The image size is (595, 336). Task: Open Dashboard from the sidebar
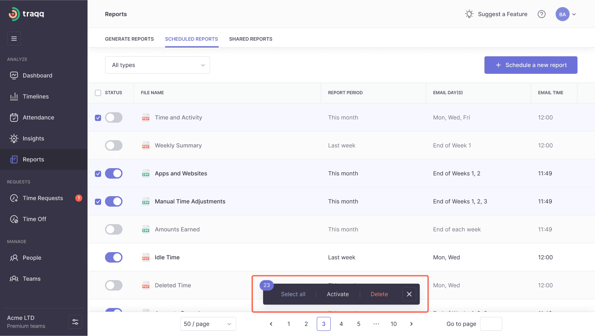[x=44, y=76]
